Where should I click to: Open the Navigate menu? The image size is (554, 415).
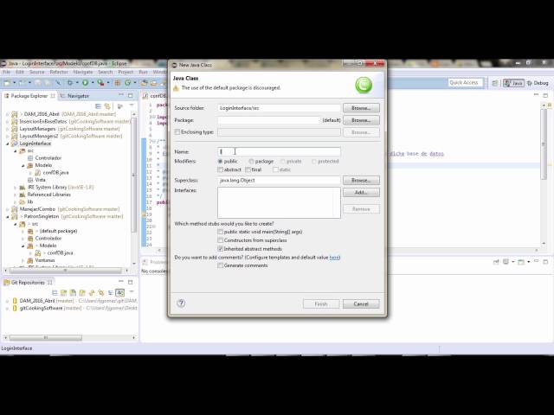[83, 72]
